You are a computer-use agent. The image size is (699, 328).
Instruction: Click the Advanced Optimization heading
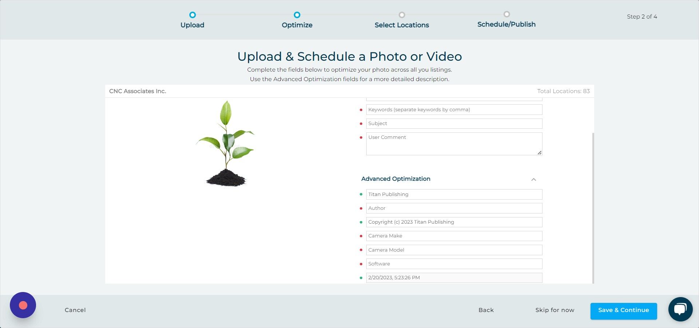[x=396, y=179]
